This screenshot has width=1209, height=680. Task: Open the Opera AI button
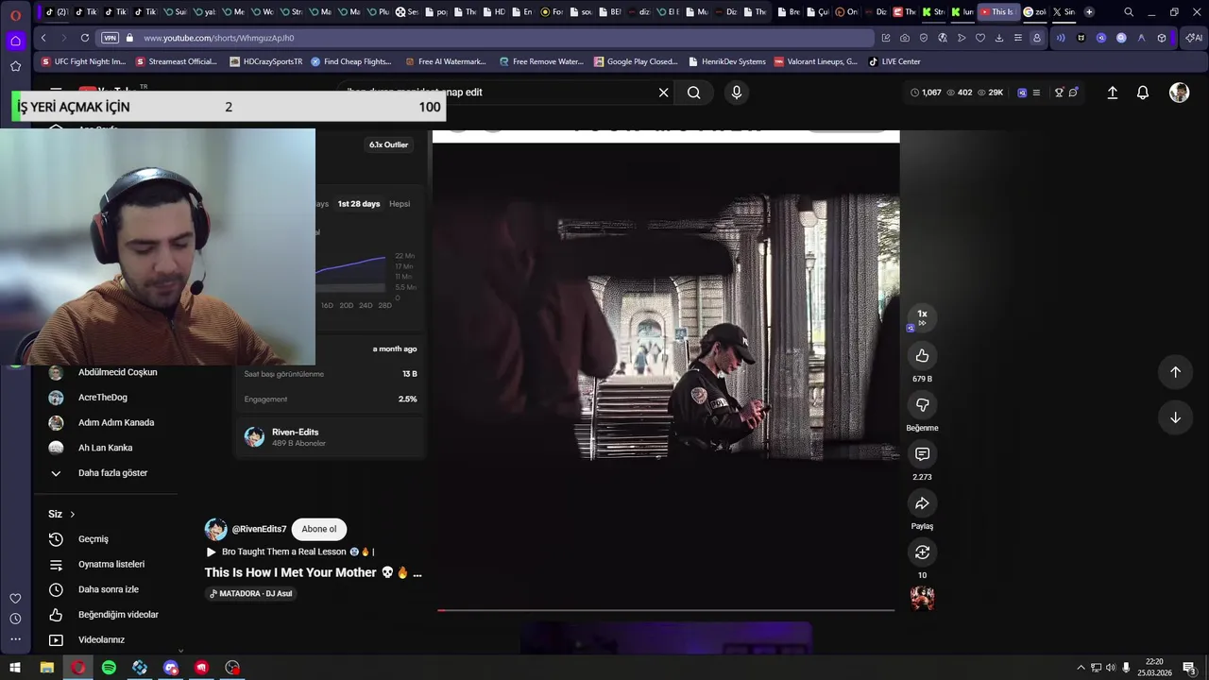(x=1194, y=38)
